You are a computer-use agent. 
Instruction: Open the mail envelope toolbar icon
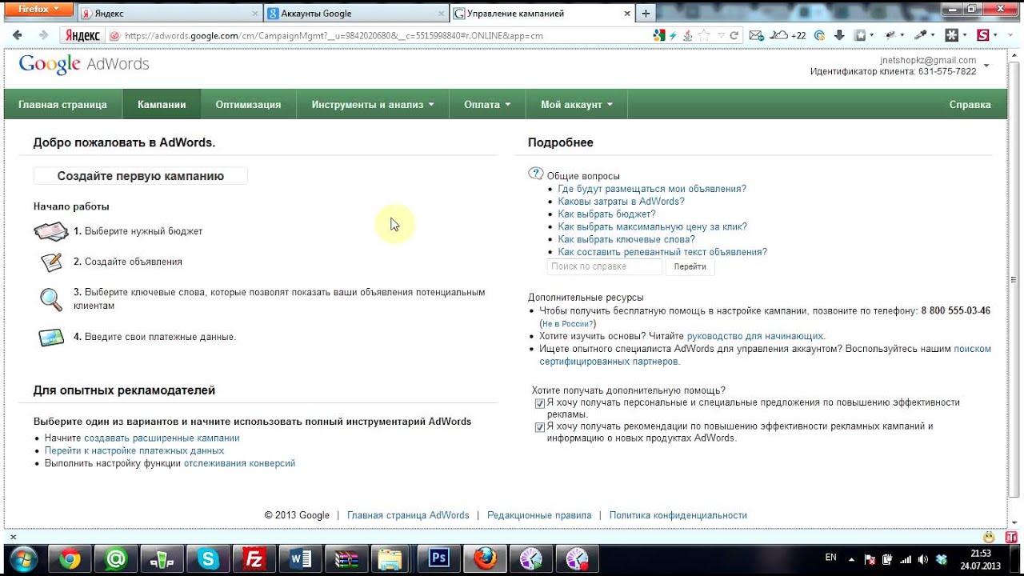tap(757, 35)
